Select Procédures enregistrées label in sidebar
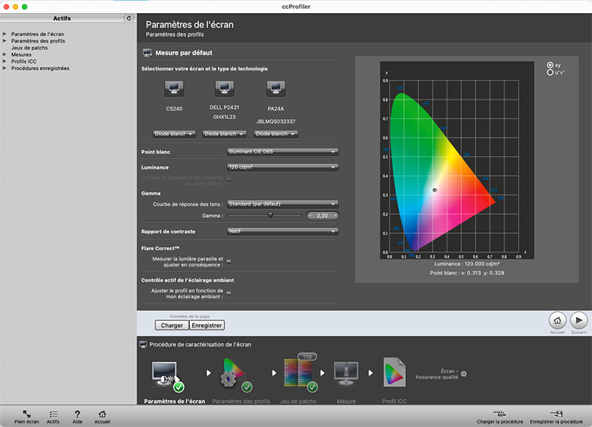Screen dimensions: 592x427 40,68
